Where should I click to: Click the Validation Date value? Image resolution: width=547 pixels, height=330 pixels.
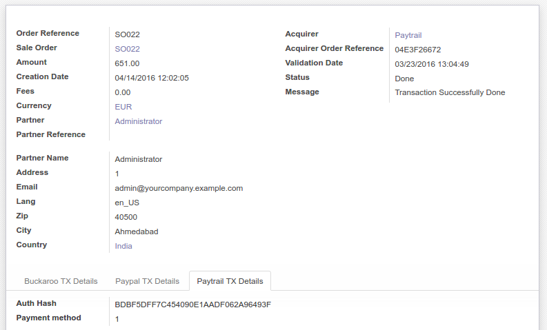[432, 65]
